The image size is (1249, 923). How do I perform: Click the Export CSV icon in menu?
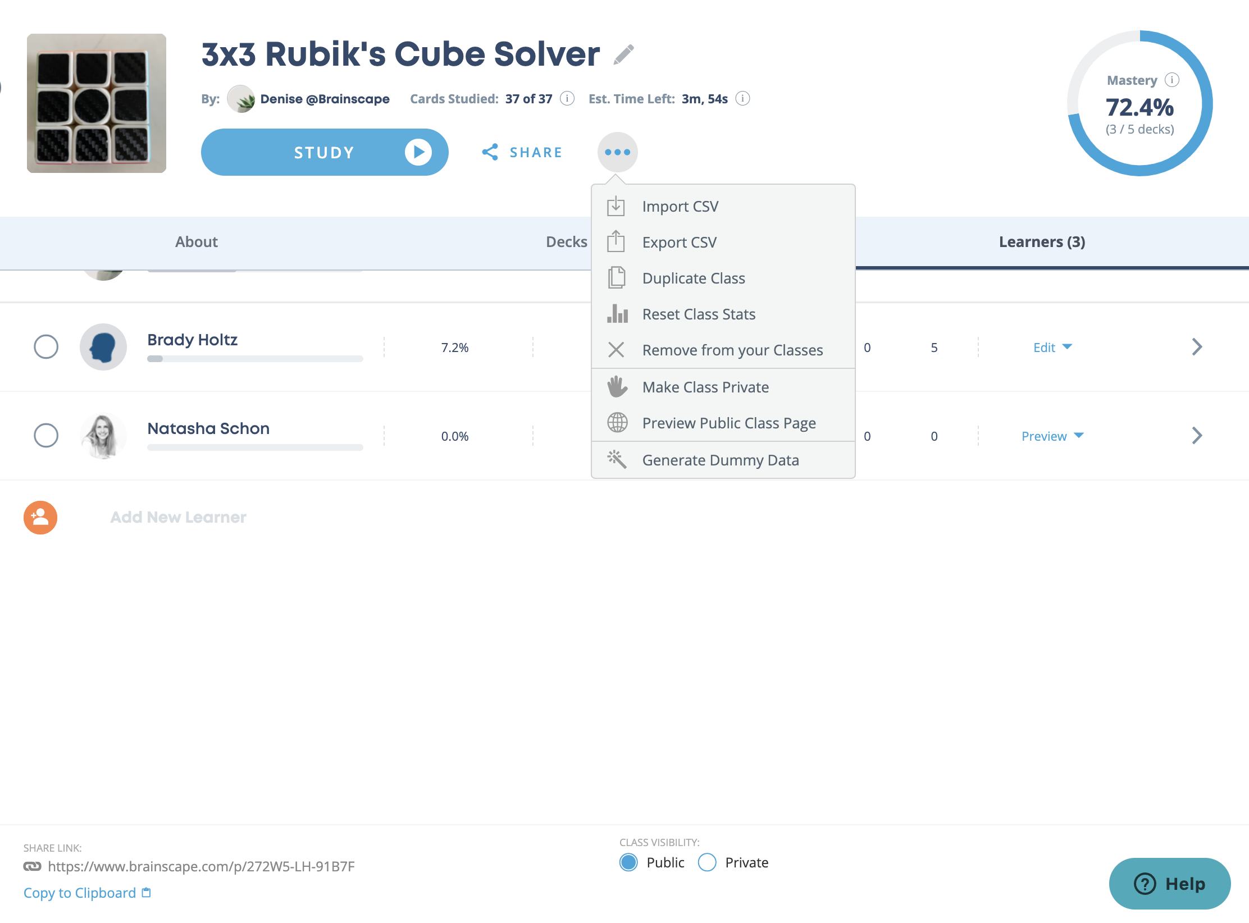point(616,242)
